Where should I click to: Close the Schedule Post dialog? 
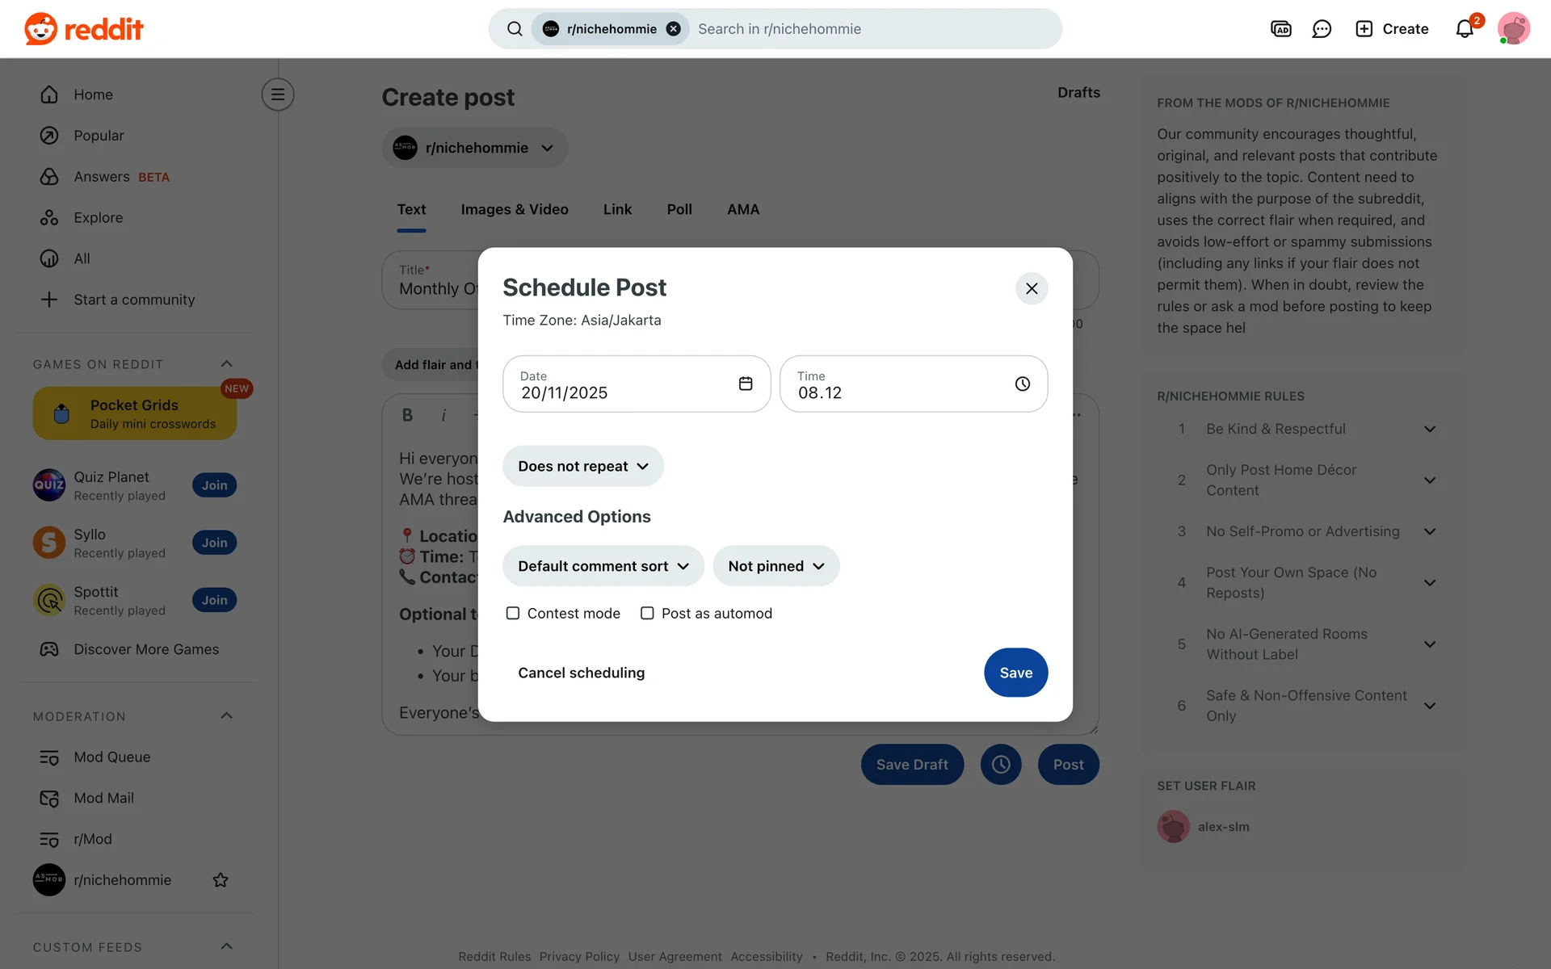point(1031,288)
